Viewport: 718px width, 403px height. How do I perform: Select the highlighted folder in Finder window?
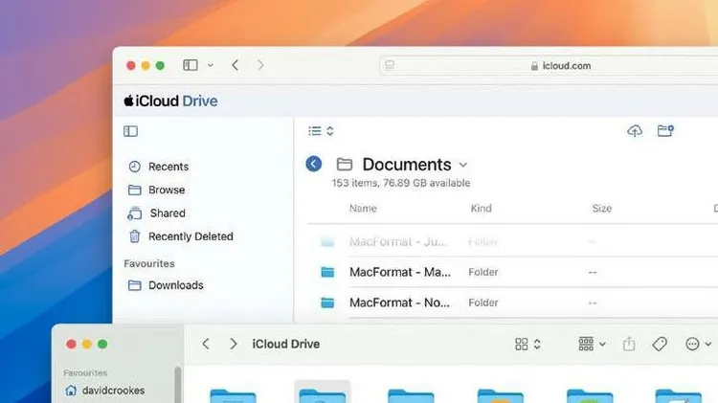323,392
